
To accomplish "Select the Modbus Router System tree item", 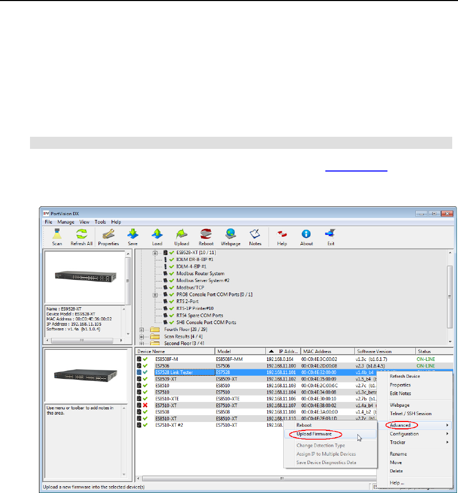I will coord(201,274).
